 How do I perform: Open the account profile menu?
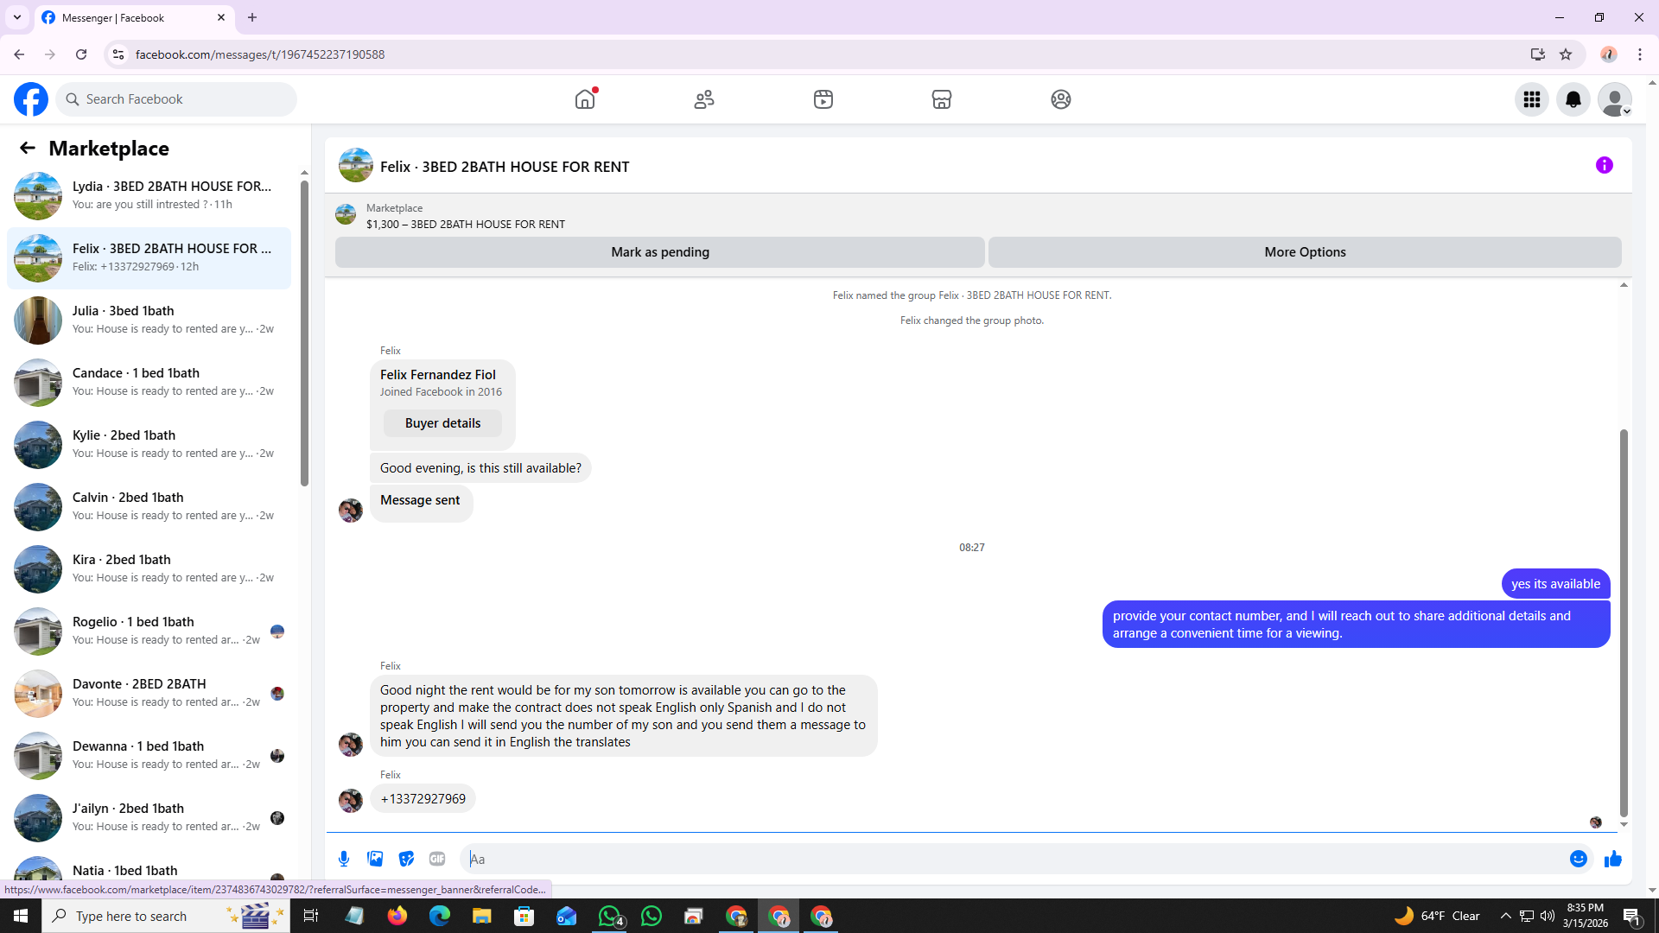(x=1615, y=99)
